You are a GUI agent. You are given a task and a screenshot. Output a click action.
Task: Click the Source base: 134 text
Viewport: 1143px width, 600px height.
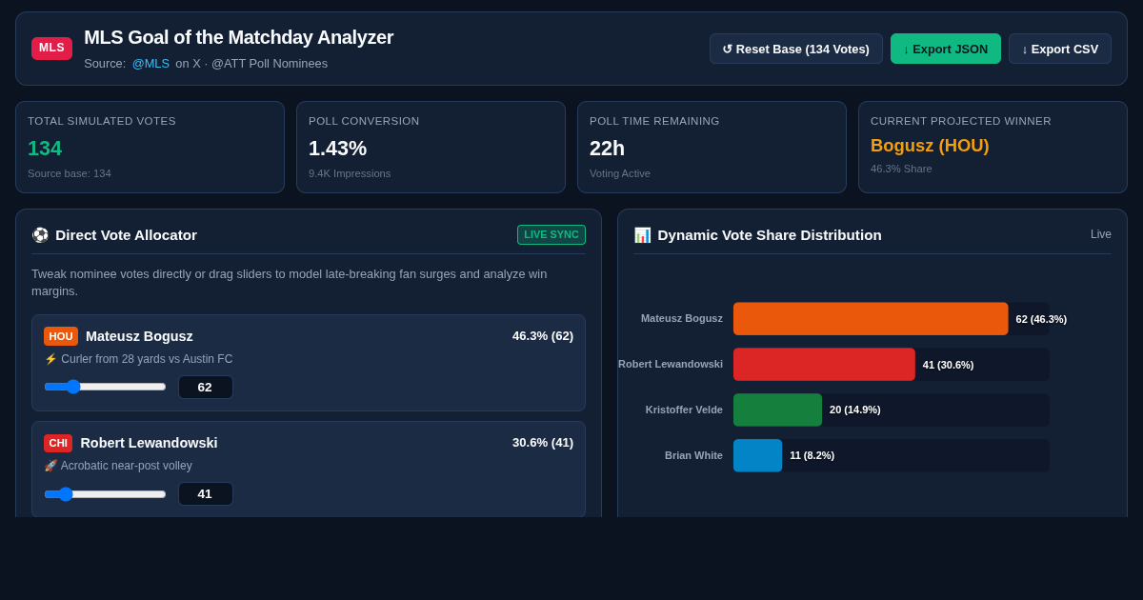70,173
